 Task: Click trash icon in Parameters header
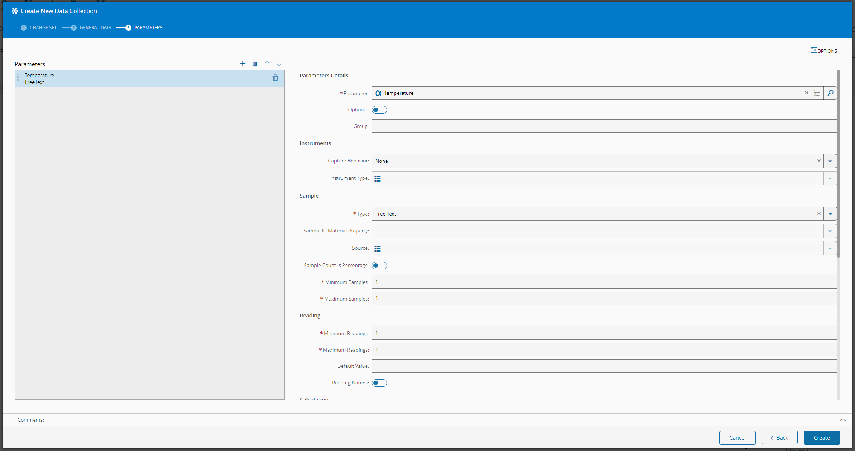point(255,64)
